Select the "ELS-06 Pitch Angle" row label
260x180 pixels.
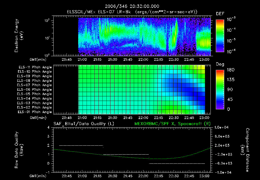[x=34, y=90]
